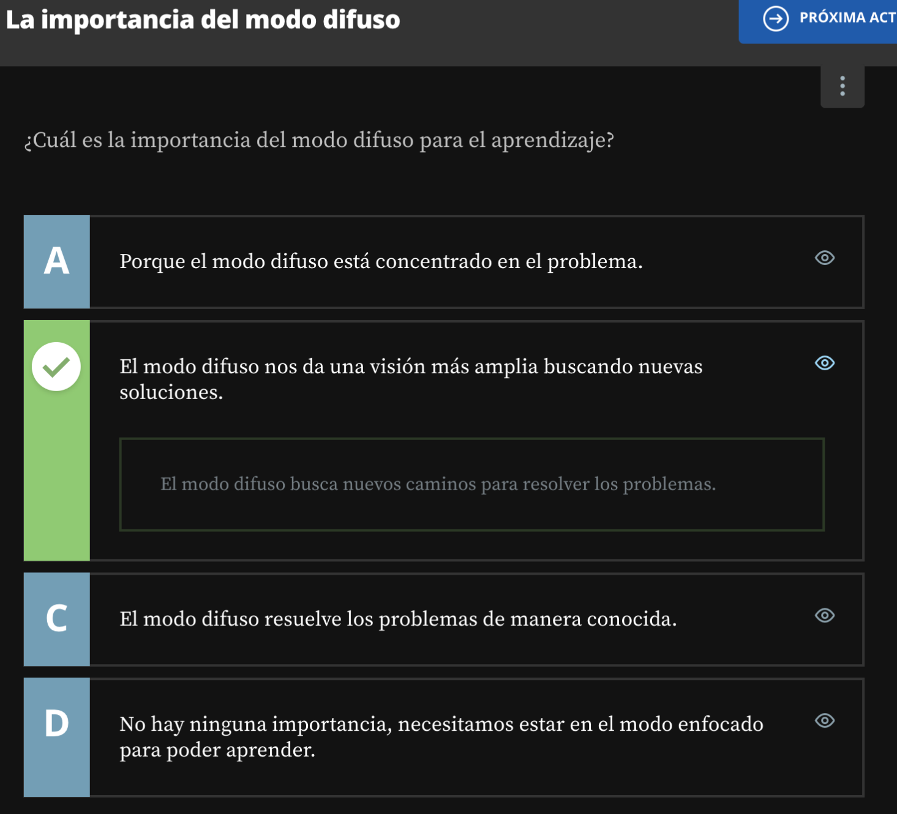
Task: Open the three-dot options menu
Action: tap(842, 86)
